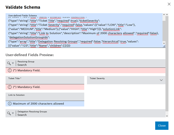Click the warning icon below Ticket Title
This screenshot has height=135, width=174.
10,87
